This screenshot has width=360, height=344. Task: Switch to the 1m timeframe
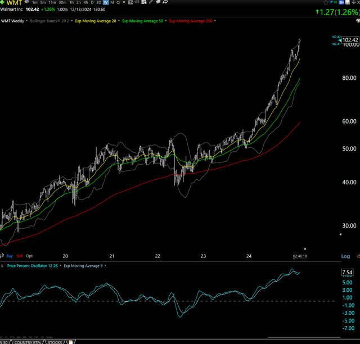35,2
